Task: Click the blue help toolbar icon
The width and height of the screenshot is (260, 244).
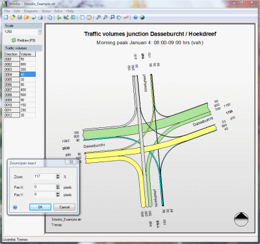Action: pyautogui.click(x=135, y=18)
